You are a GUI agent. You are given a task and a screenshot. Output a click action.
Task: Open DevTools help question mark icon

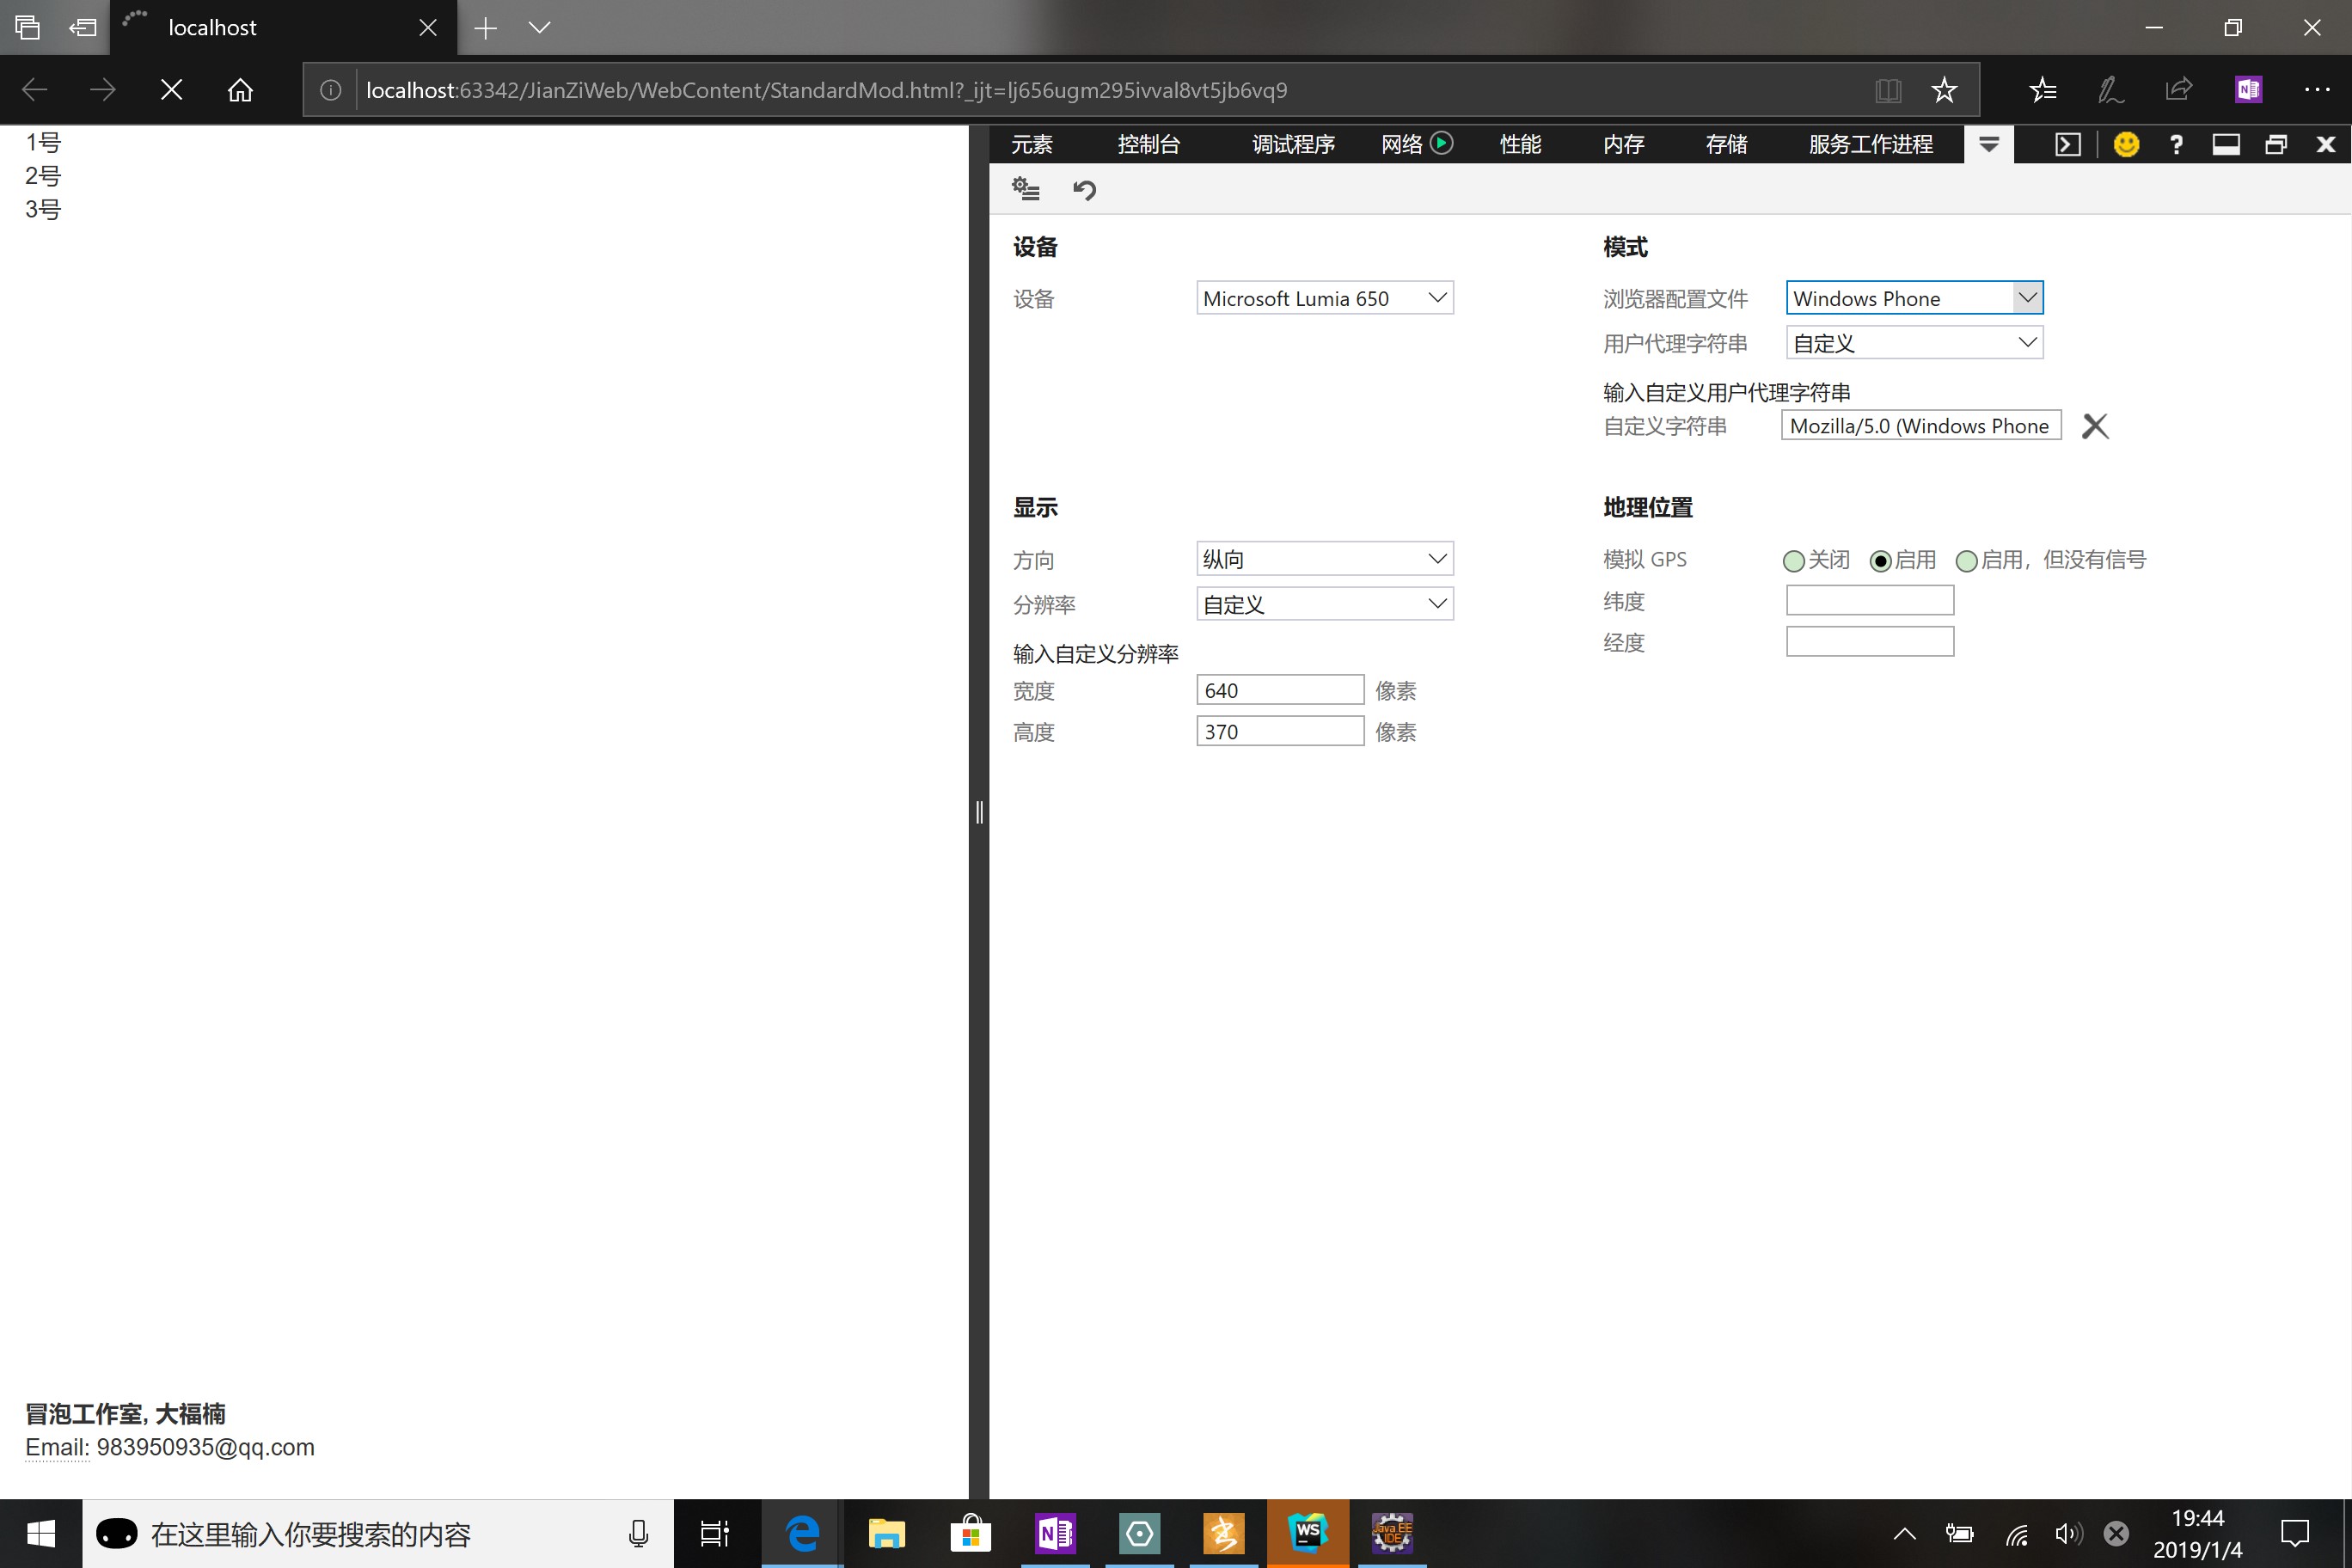2176,145
